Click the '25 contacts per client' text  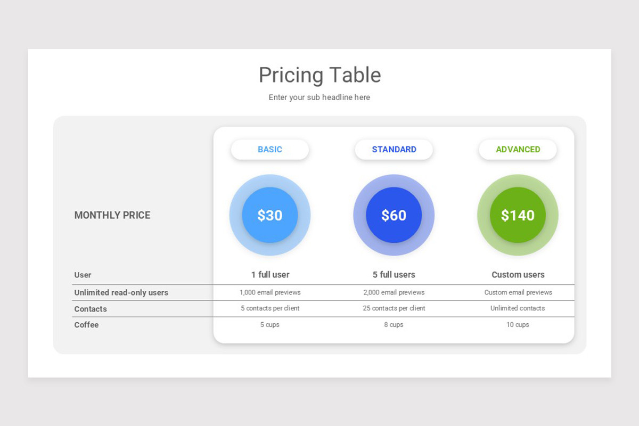tap(394, 308)
